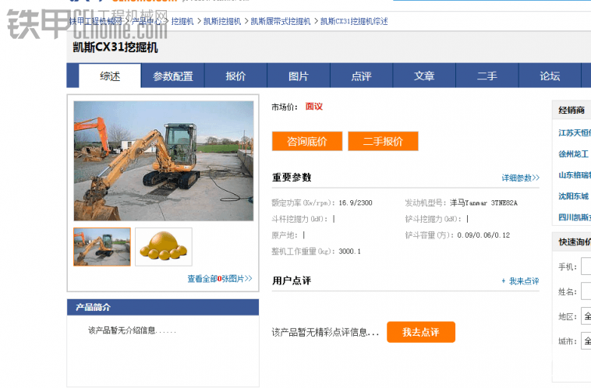Go to 凯斯挖掘机 breadcrumb link
Image resolution: width=591 pixels, height=388 pixels.
tap(222, 22)
